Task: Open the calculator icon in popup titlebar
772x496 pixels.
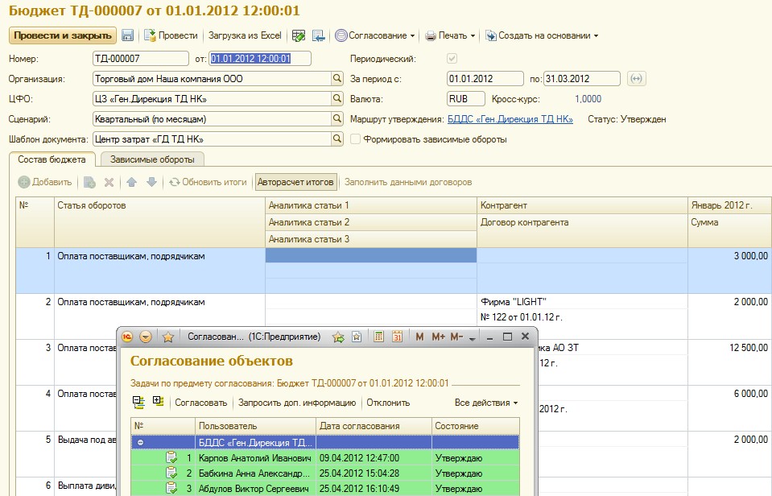Action: pos(378,337)
